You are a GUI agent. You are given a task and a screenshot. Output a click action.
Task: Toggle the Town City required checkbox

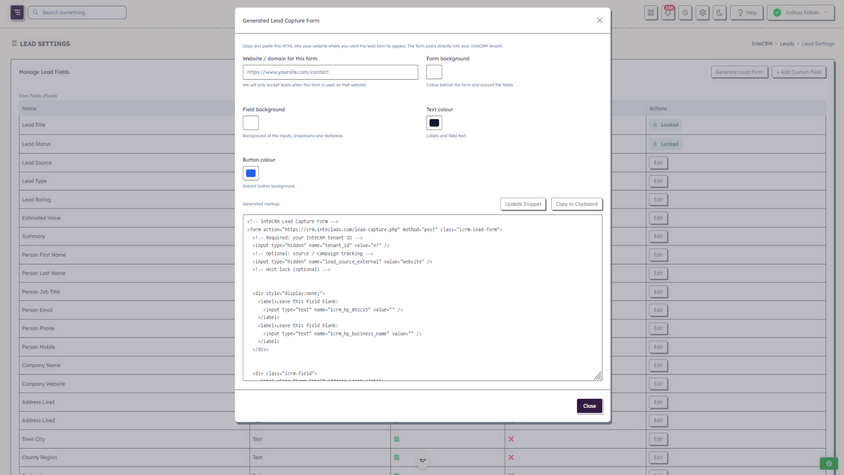pyautogui.click(x=396, y=439)
